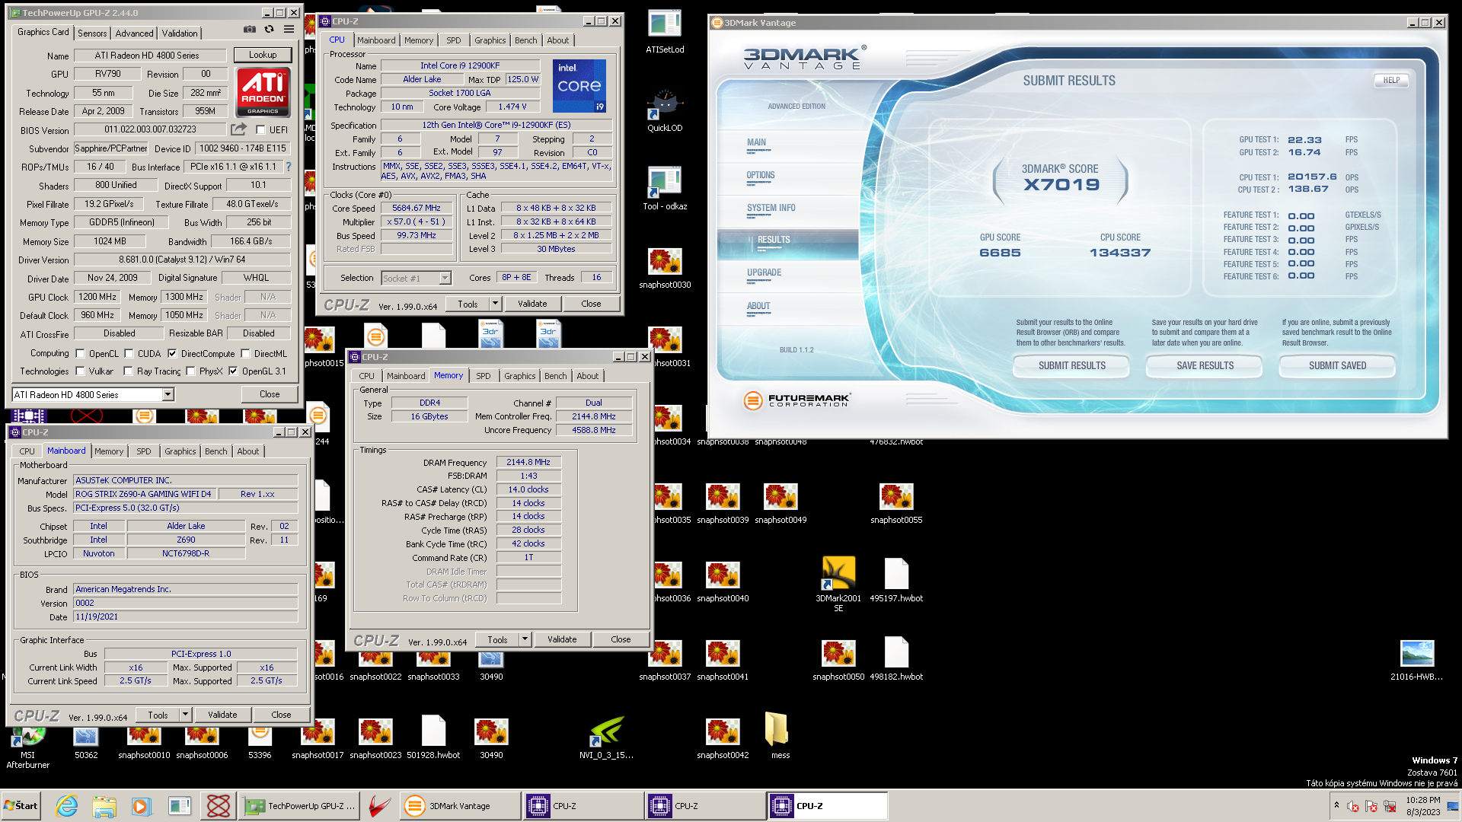Select the snaphsot0042 desktop icon
The height and width of the screenshot is (822, 1462).
pyautogui.click(x=723, y=738)
